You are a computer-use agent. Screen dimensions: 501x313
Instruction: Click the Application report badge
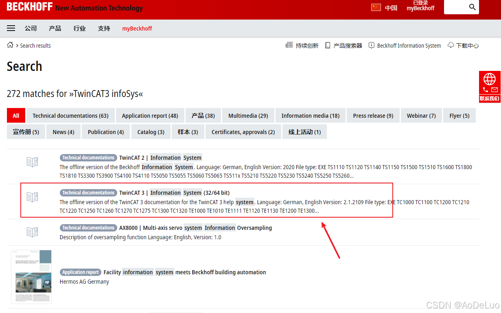[x=81, y=272]
